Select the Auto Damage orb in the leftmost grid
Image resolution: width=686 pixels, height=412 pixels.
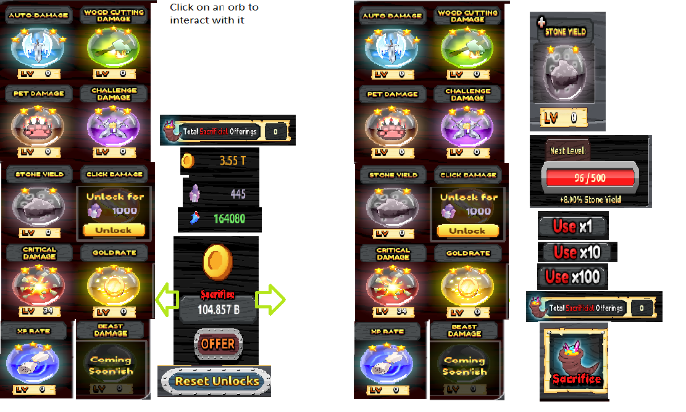tap(38, 47)
